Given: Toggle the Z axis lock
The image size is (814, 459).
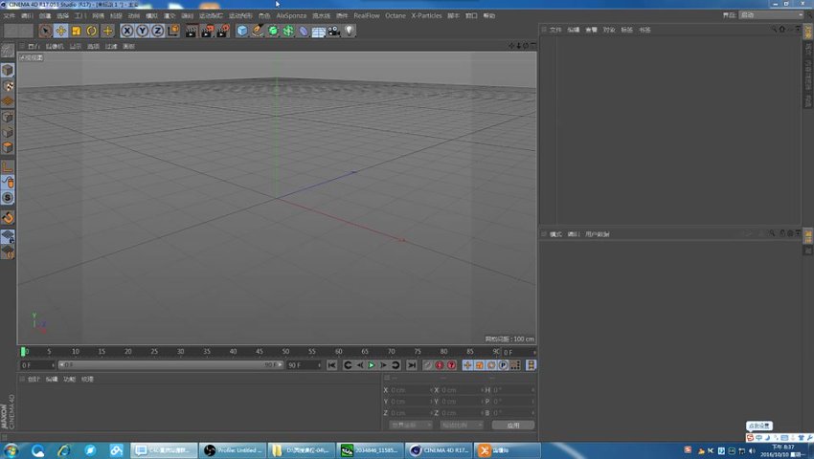Looking at the screenshot, I should click(157, 32).
